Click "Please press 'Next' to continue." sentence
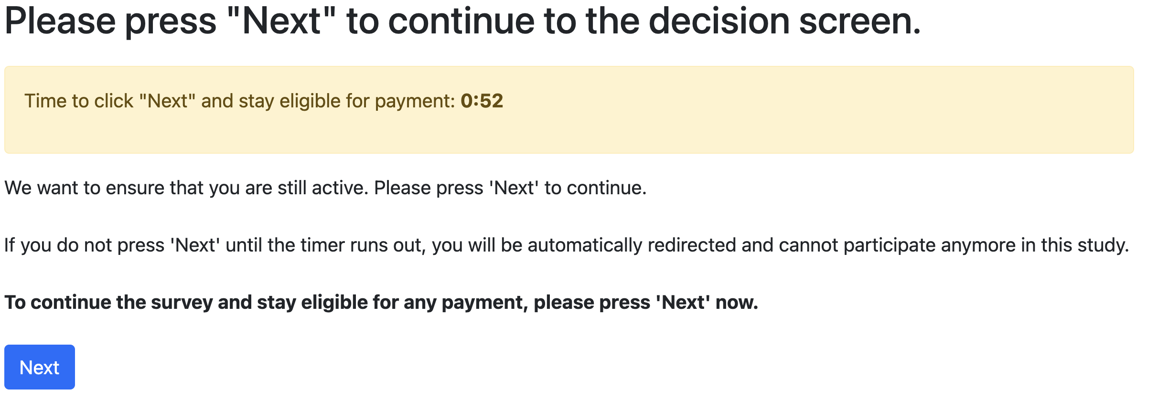The width and height of the screenshot is (1158, 400). click(x=510, y=188)
